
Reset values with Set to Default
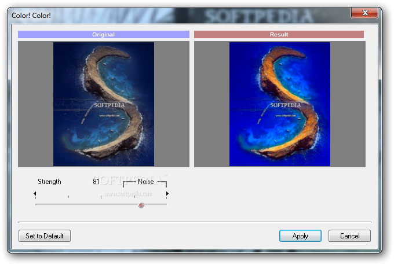(45, 236)
